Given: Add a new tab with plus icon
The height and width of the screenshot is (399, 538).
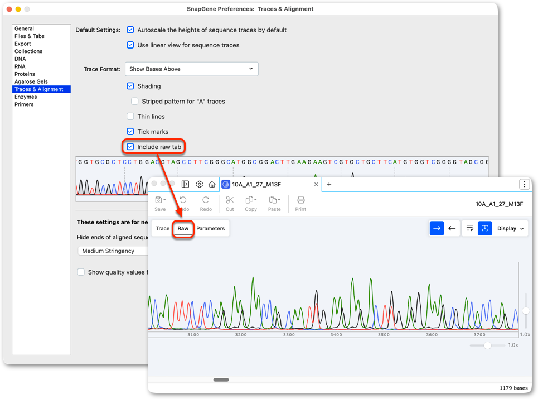Looking at the screenshot, I should (329, 184).
